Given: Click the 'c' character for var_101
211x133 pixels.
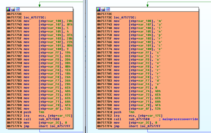Looking at the screenshot, I should coord(160,46).
